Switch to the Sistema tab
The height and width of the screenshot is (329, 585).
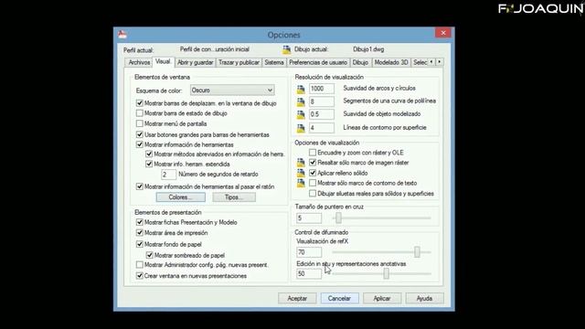pos(274,62)
